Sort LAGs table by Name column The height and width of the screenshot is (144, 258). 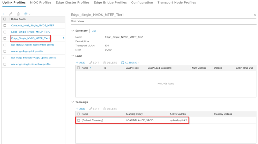point(85,68)
